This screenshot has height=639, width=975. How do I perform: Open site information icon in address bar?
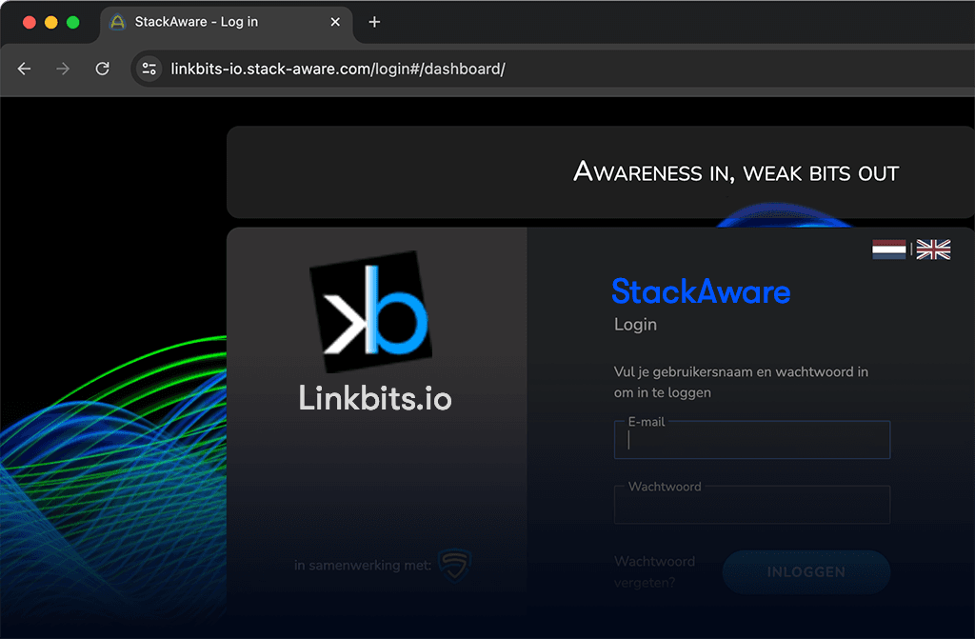point(149,69)
